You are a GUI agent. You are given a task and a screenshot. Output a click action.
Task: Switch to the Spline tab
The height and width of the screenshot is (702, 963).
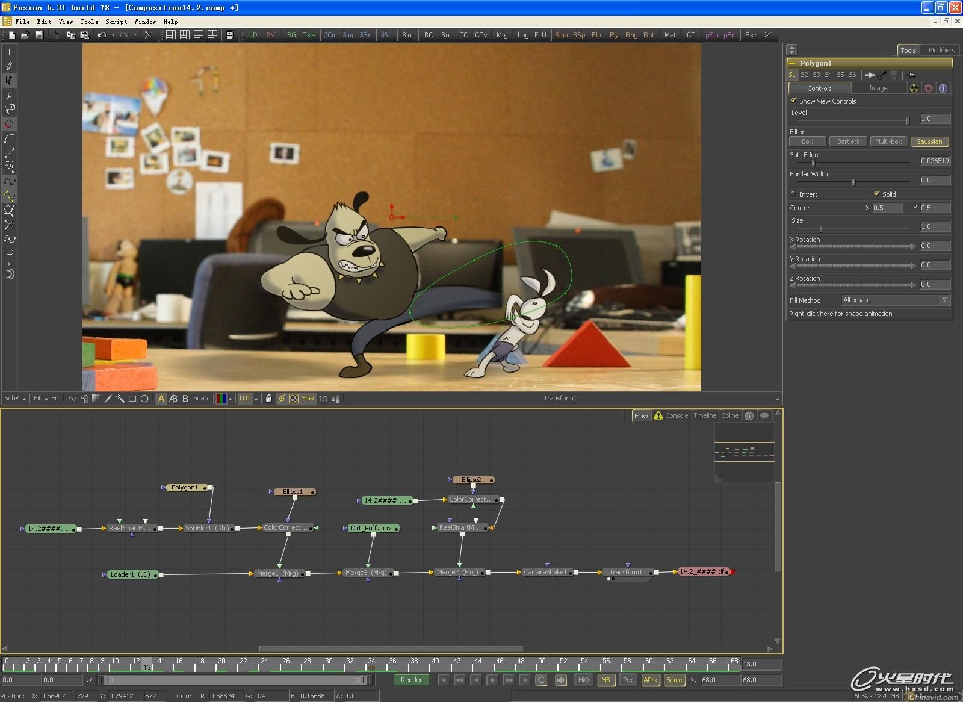pyautogui.click(x=730, y=415)
